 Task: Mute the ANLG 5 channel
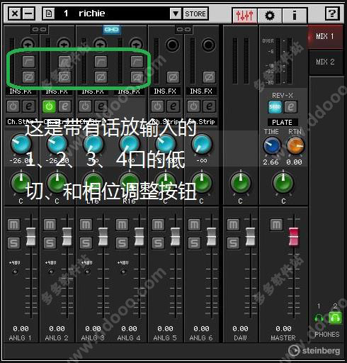[158, 225]
